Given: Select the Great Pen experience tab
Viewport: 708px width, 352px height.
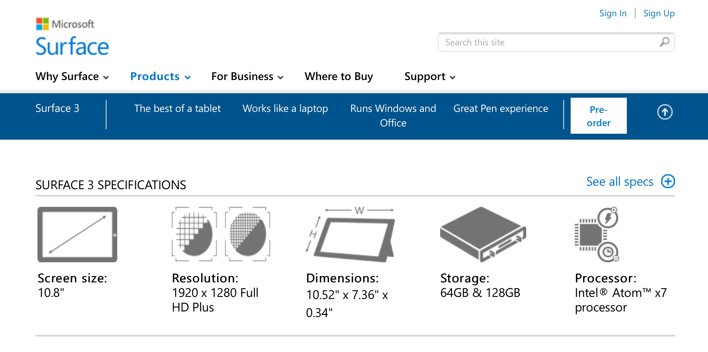Looking at the screenshot, I should pos(501,108).
